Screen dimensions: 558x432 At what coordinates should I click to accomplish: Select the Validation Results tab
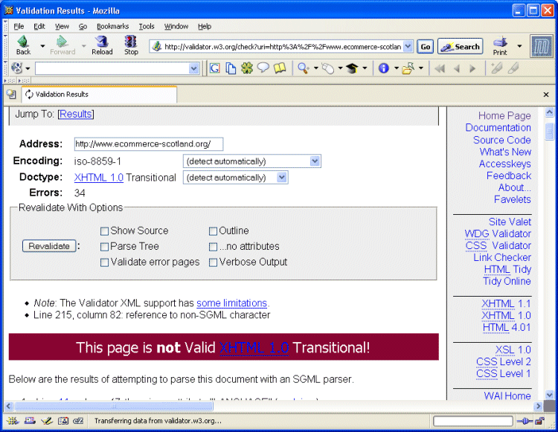click(99, 94)
